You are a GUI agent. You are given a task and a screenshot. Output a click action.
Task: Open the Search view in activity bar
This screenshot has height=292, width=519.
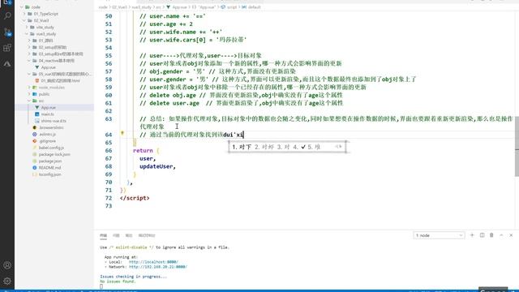7,16
